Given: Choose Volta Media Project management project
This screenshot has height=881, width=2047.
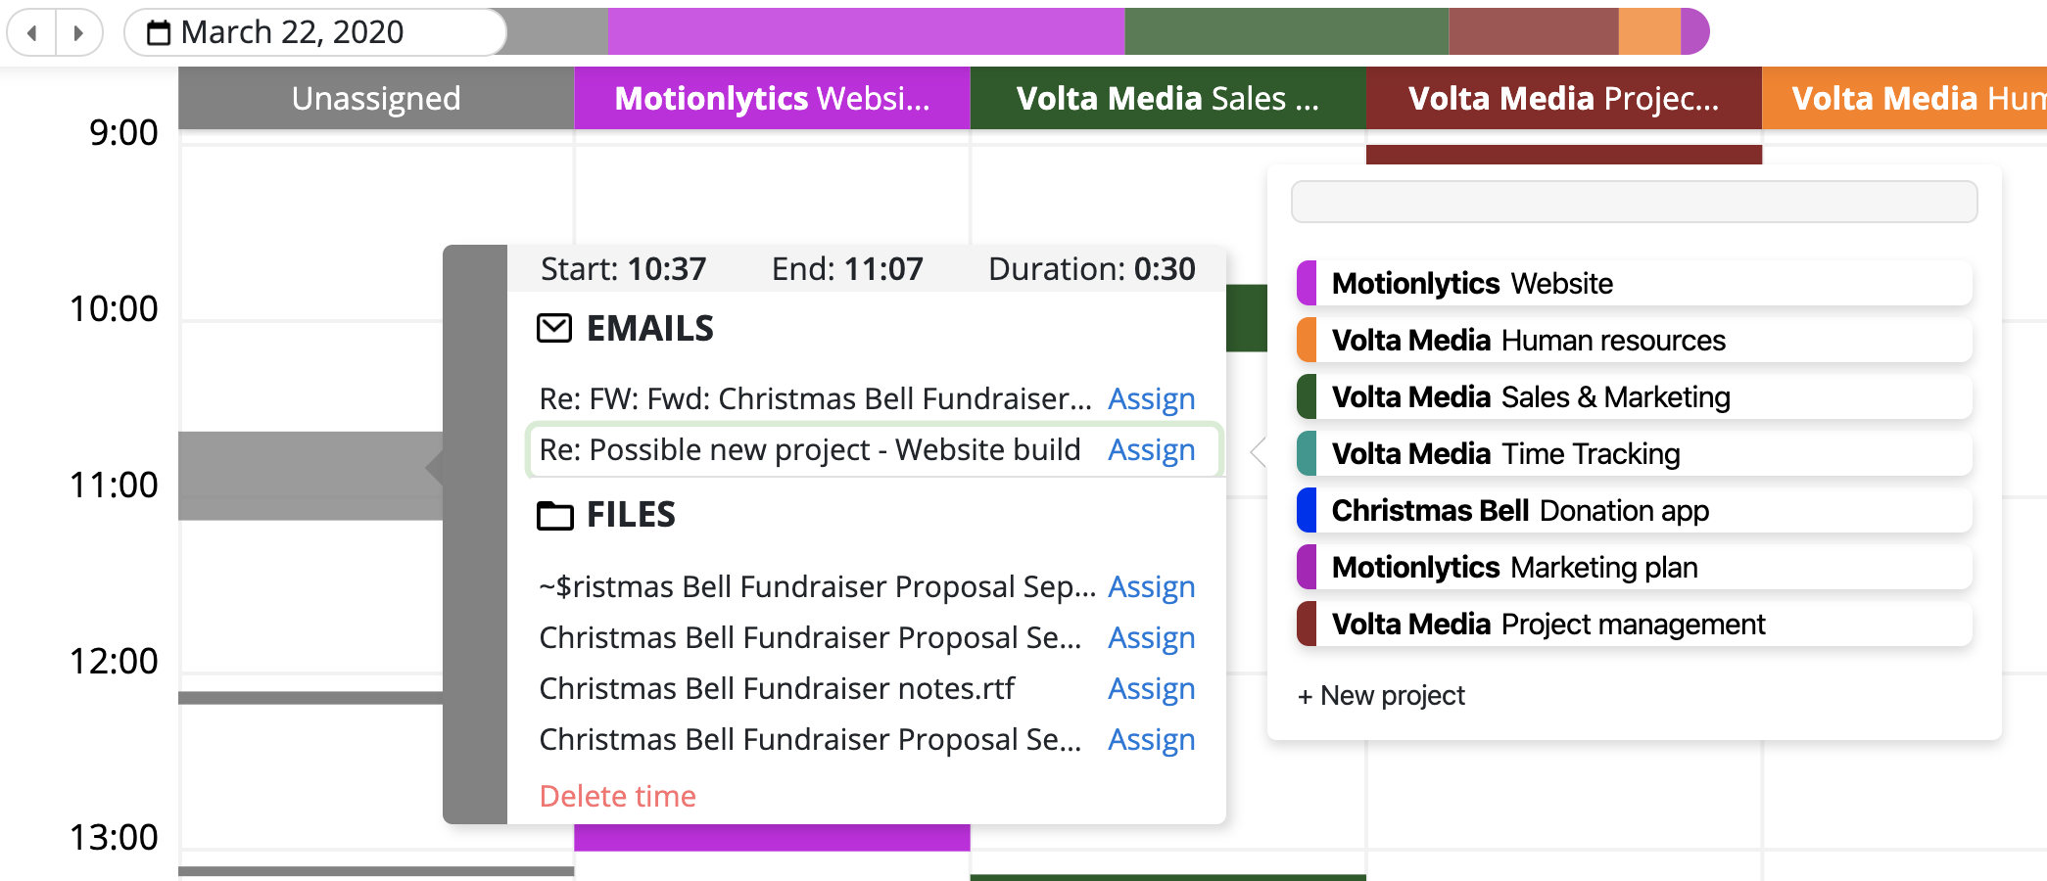Looking at the screenshot, I should pos(1634,624).
